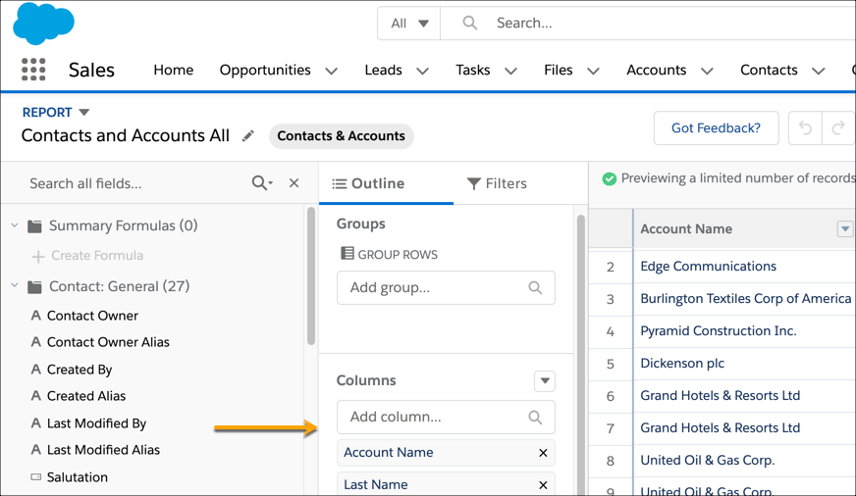
Task: Switch to the Filters tab
Action: click(x=497, y=183)
